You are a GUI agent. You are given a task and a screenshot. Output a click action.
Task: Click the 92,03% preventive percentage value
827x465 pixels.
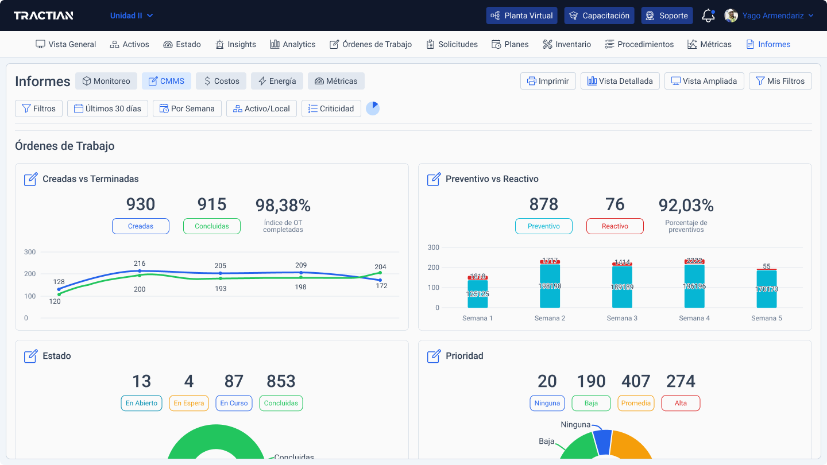686,205
